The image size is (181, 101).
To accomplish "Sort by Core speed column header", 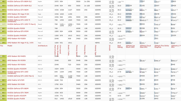I will [x=60, y=49].
